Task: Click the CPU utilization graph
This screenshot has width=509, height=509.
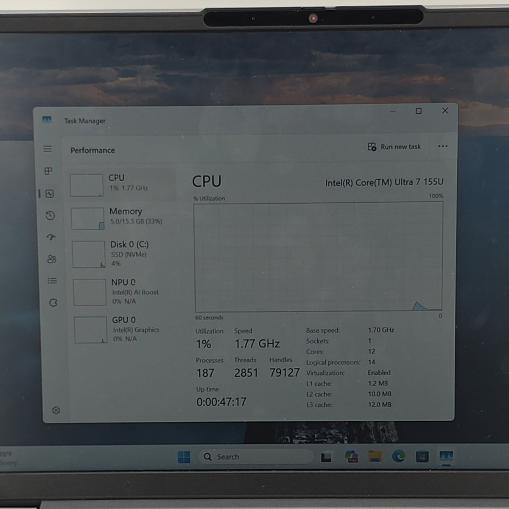Action: pyautogui.click(x=318, y=257)
